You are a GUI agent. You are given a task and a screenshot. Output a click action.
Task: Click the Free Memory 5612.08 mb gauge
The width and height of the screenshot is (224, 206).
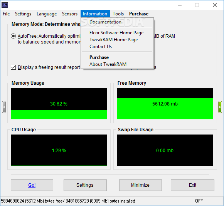point(165,104)
